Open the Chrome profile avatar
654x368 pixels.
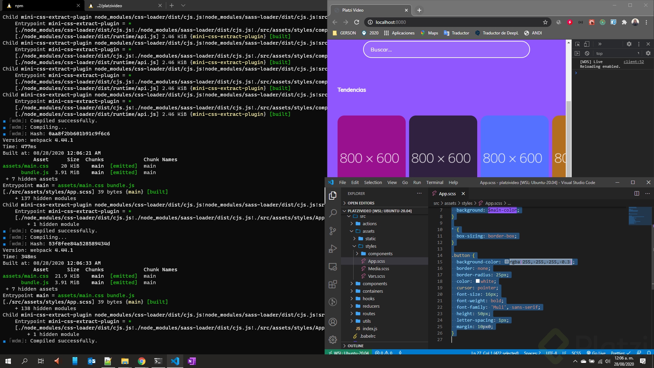[635, 22]
